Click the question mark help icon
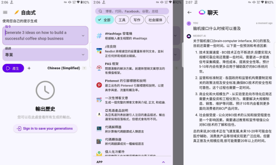Image resolution: width=278 pixels, height=165 pixels. (85, 68)
